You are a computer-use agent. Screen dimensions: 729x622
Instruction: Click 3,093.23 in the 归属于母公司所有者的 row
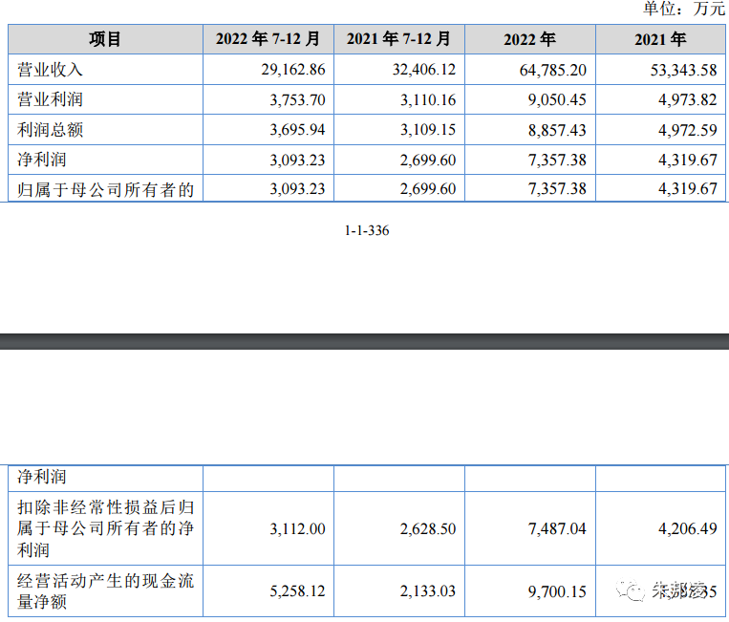(297, 189)
